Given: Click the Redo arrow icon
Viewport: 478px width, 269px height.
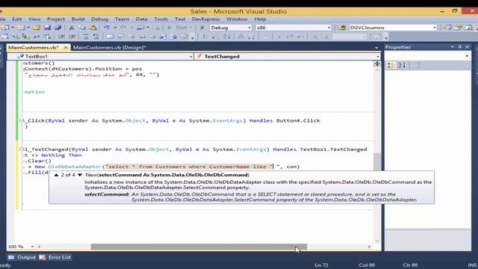Looking at the screenshot, I should [123, 28].
